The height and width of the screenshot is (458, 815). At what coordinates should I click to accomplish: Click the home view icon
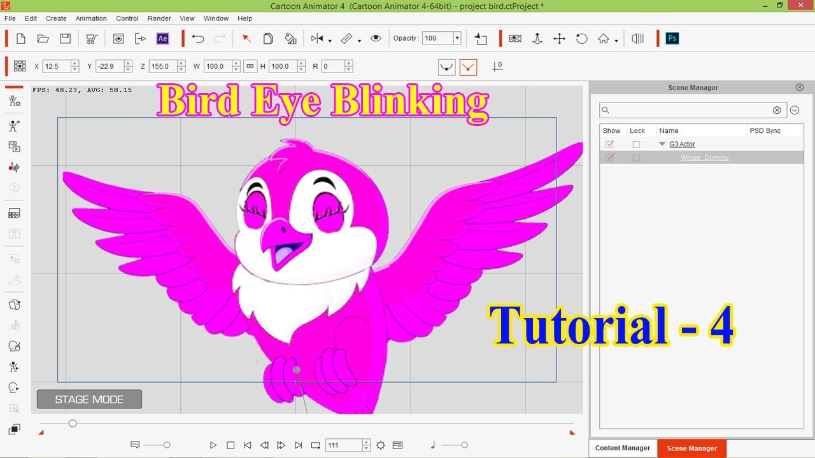(603, 39)
